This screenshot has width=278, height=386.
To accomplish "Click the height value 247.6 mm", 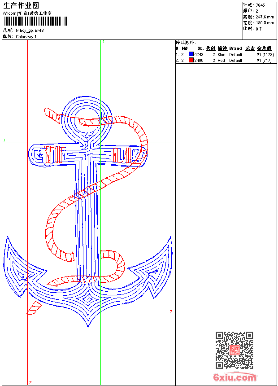I will pyautogui.click(x=265, y=17).
